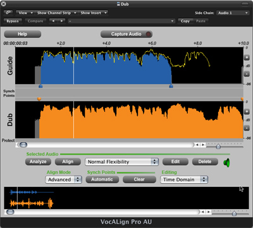Screen dimensions: 253x228
Task: Click the Analyze button
Action: point(38,162)
